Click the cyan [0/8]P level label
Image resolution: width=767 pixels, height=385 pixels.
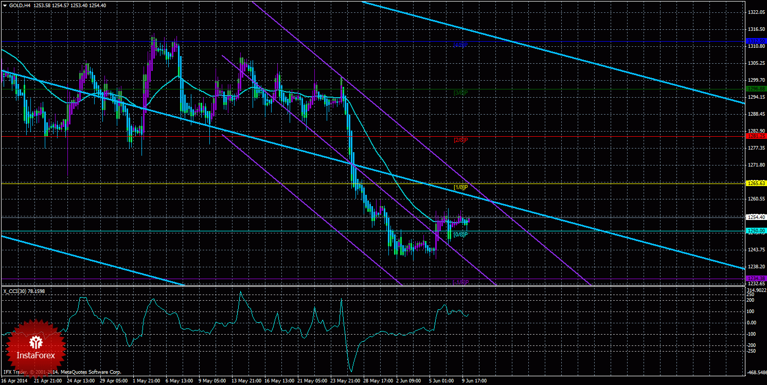(x=460, y=234)
